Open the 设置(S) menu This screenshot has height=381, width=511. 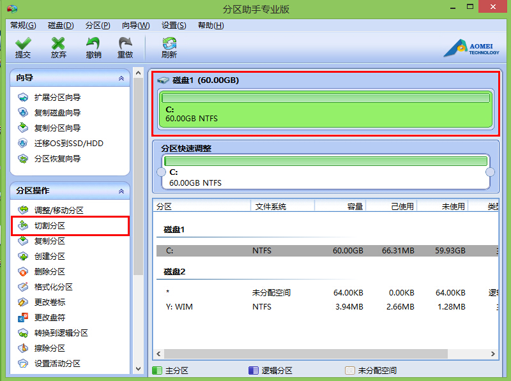[174, 26]
